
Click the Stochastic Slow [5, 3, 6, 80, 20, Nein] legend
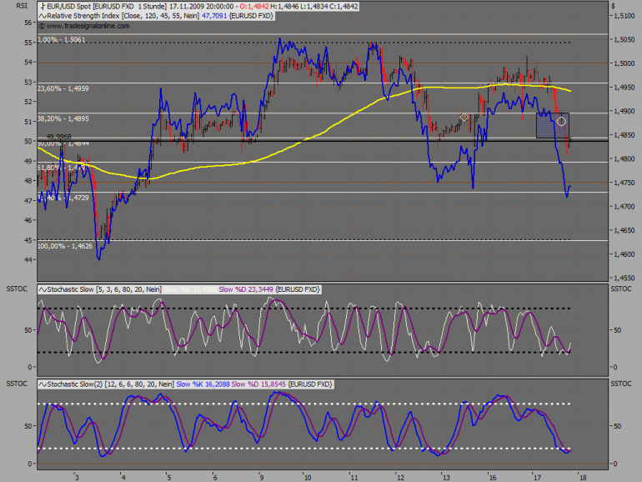(104, 289)
